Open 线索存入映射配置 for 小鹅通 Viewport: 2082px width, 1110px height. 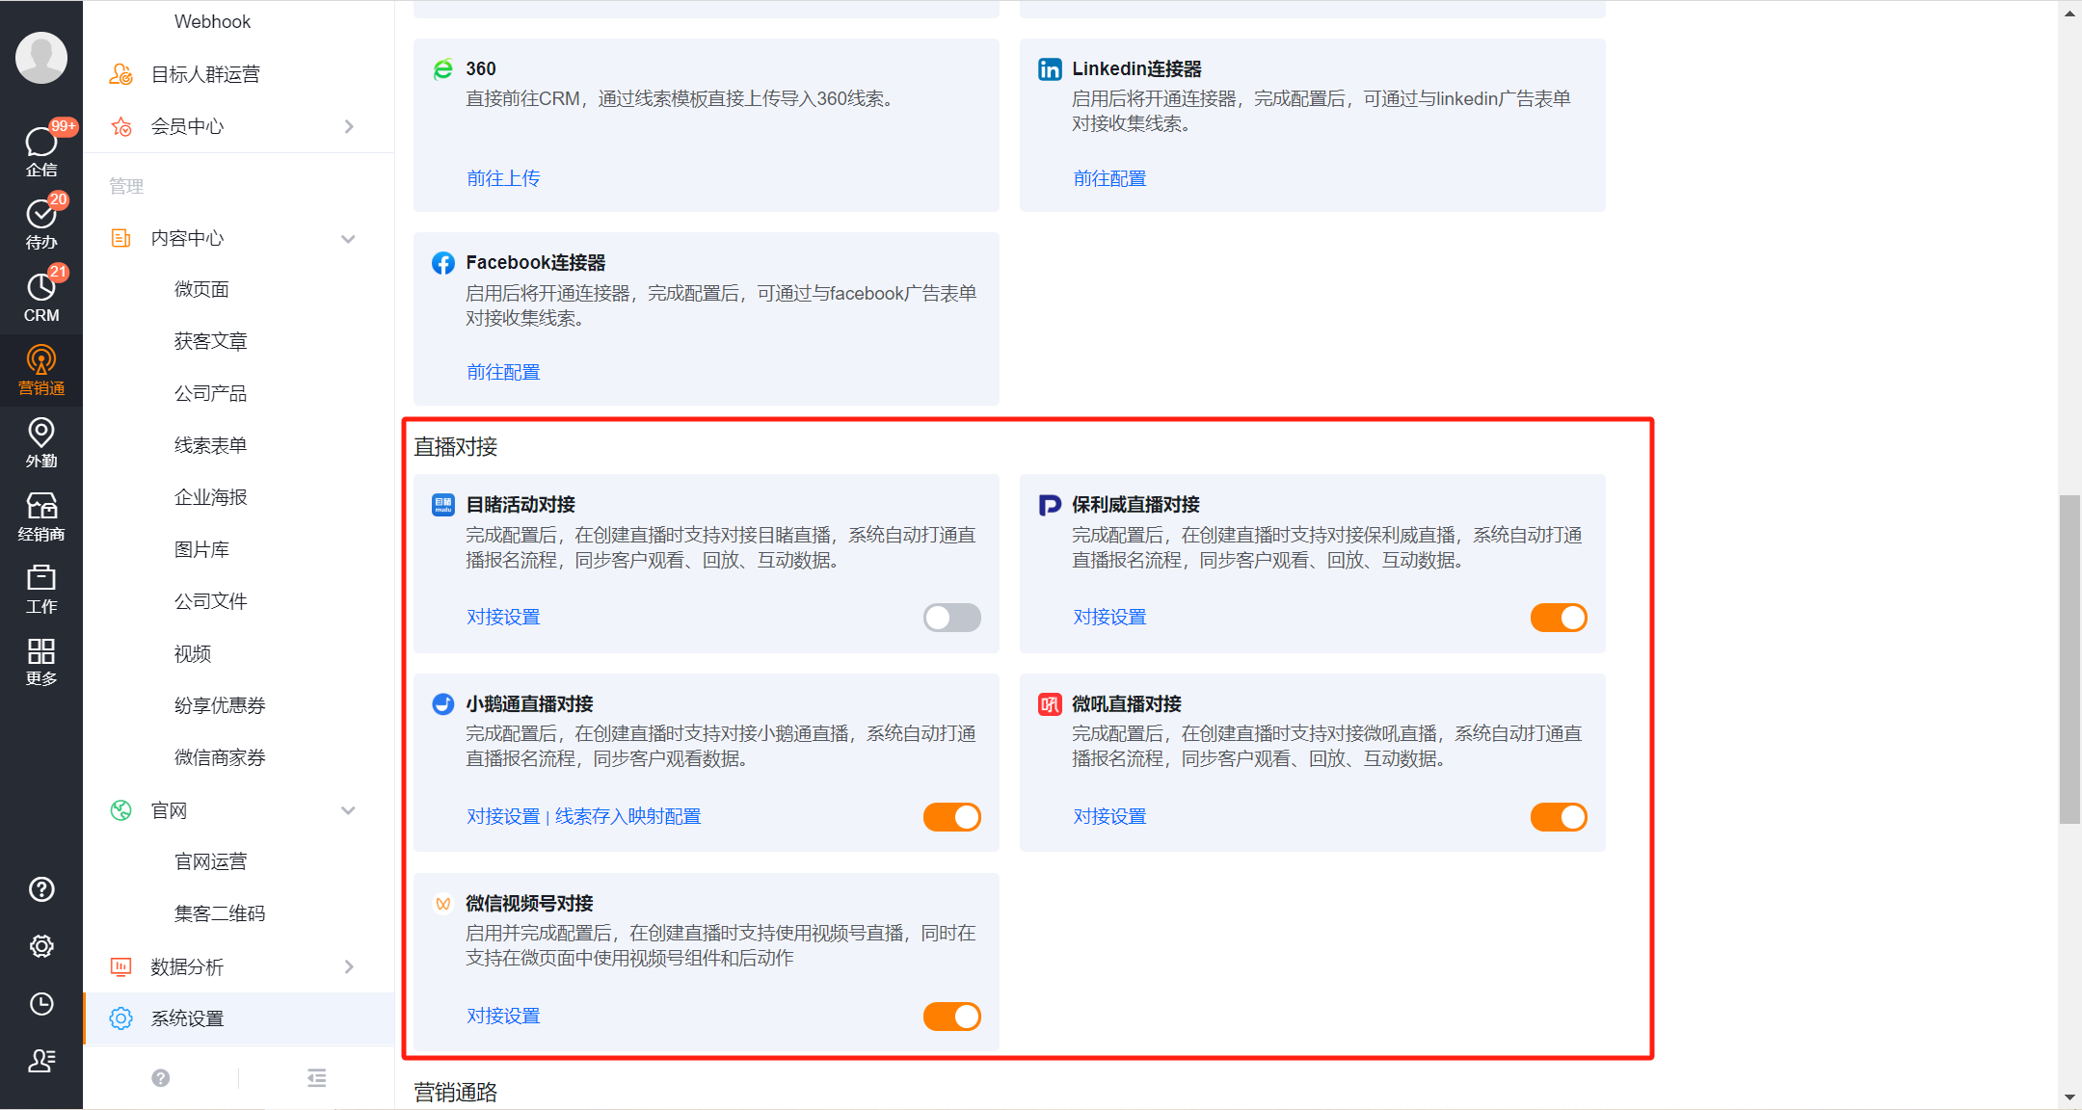point(627,816)
